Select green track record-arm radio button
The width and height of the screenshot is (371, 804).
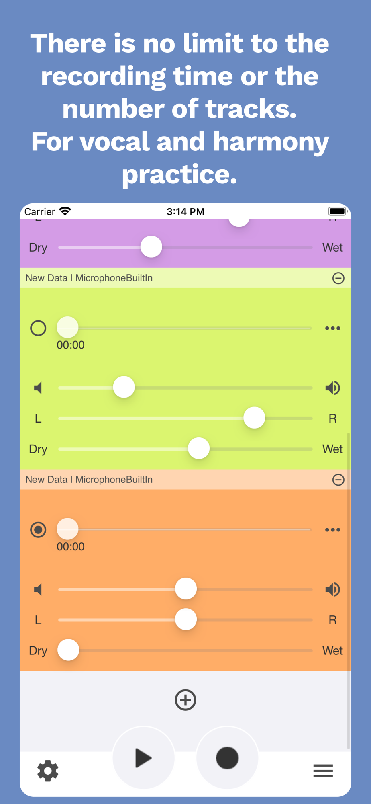(38, 328)
